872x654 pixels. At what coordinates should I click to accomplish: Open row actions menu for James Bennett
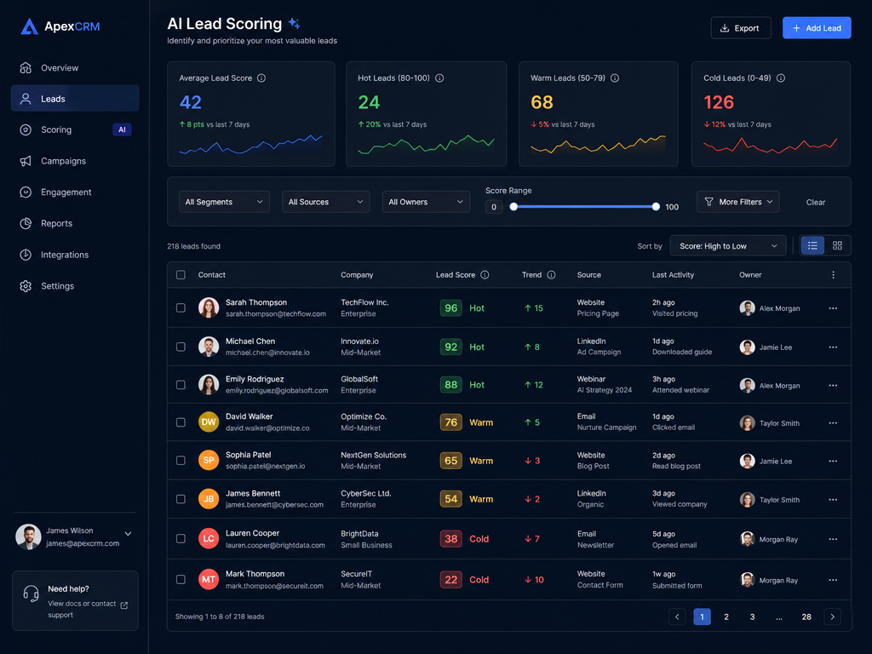[833, 499]
